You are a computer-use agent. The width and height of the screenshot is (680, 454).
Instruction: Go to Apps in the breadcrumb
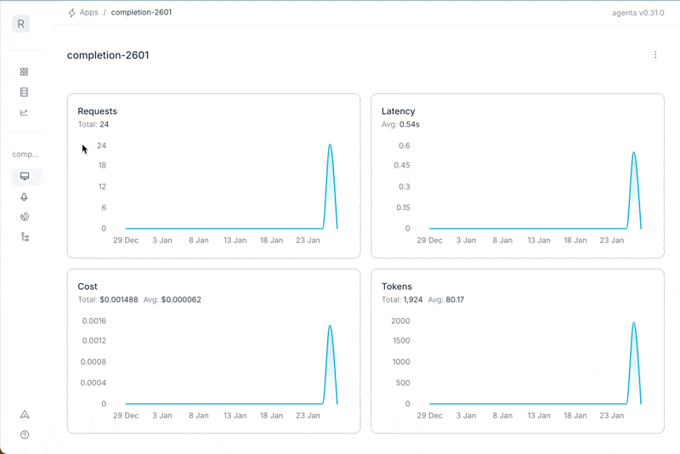click(88, 13)
